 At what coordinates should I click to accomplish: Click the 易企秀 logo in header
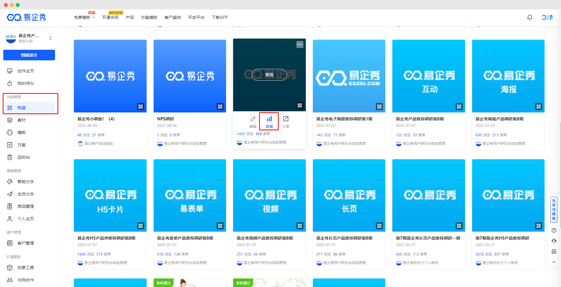tap(26, 17)
